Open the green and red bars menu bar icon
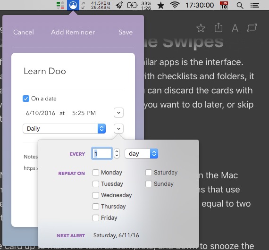This screenshot has height=250, width=269. pyautogui.click(x=60, y=5)
